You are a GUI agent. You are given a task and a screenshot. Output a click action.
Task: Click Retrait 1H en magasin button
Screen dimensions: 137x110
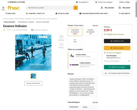click(117, 67)
